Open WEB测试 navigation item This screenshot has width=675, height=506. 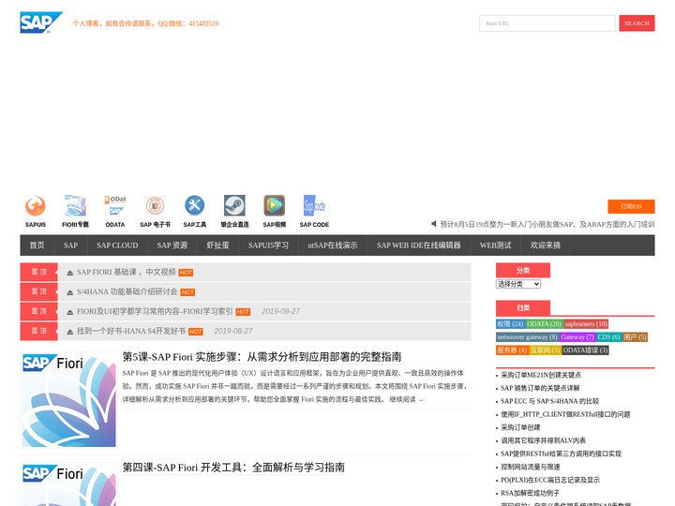[496, 246]
